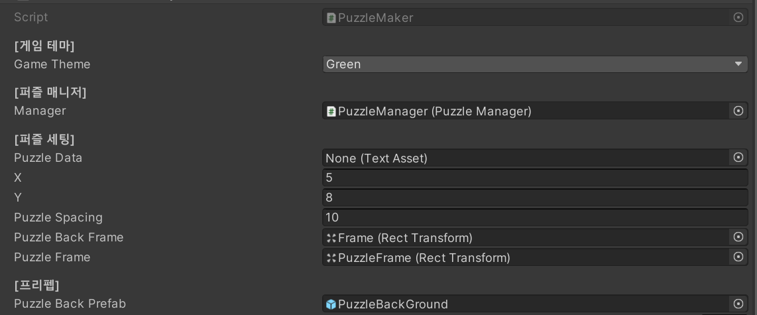The height and width of the screenshot is (315, 757).
Task: Select the PuzzleManager reference field
Action: [527, 111]
